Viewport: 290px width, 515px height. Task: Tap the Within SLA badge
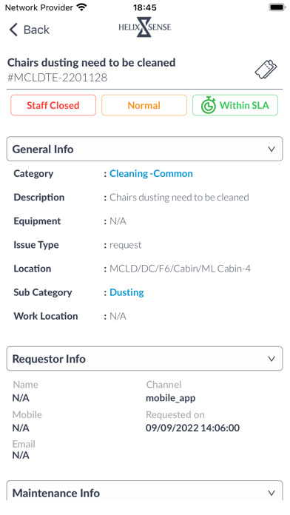[235, 105]
